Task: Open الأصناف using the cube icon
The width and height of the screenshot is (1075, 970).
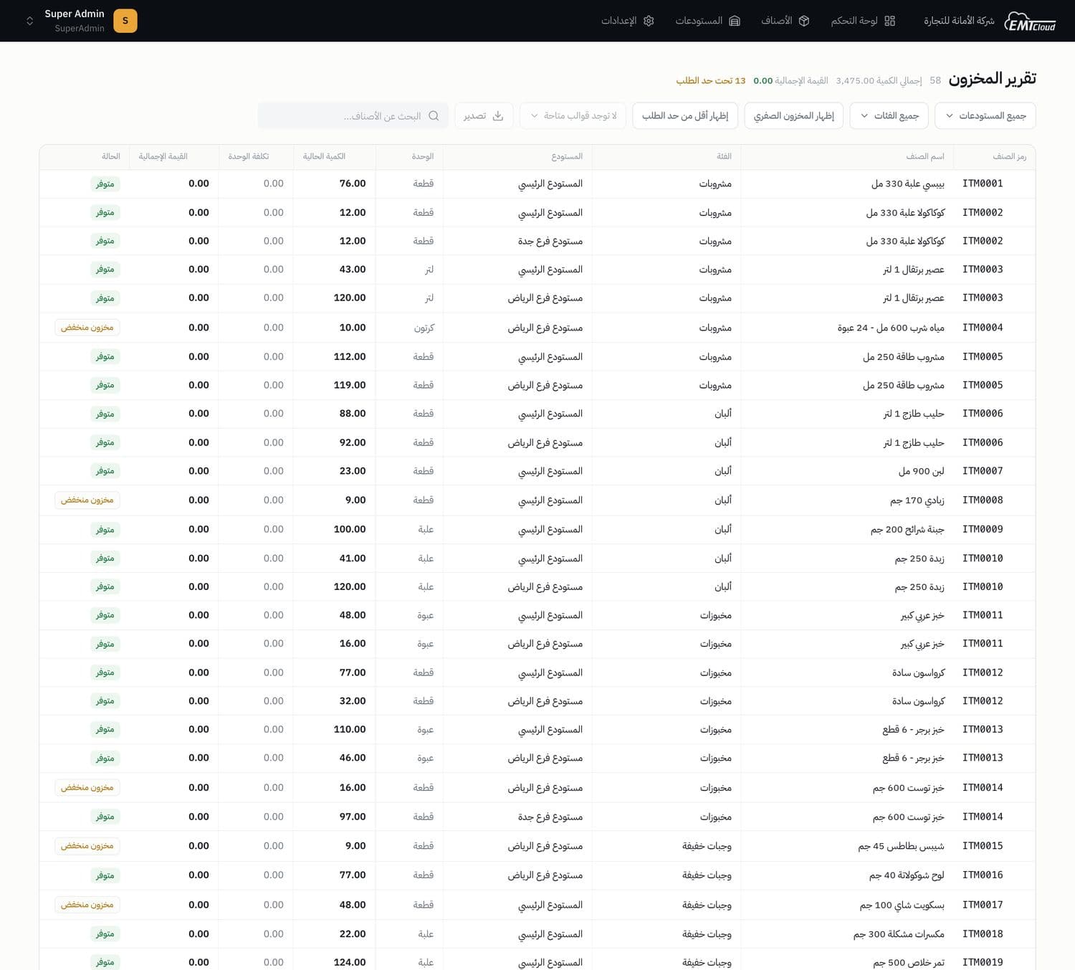Action: point(804,21)
